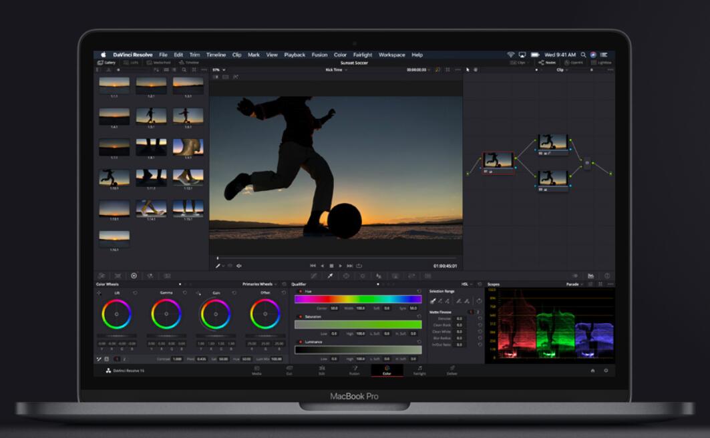
Task: Click the Home icon in bottom bar
Action: tap(592, 371)
